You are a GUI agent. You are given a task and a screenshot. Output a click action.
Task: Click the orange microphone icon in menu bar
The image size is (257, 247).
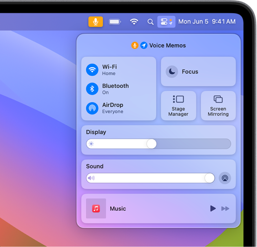[96, 22]
